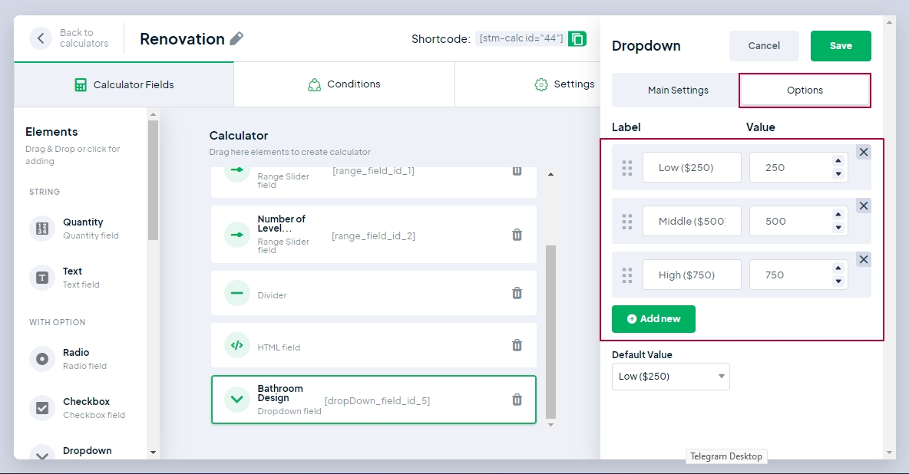This screenshot has height=474, width=909.
Task: Switch to the Conditions tab
Action: coord(345,84)
